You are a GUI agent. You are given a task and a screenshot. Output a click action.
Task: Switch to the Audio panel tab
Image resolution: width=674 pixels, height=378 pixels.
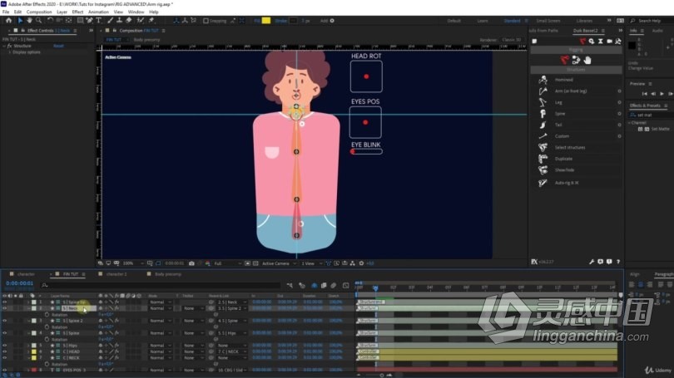point(657,31)
